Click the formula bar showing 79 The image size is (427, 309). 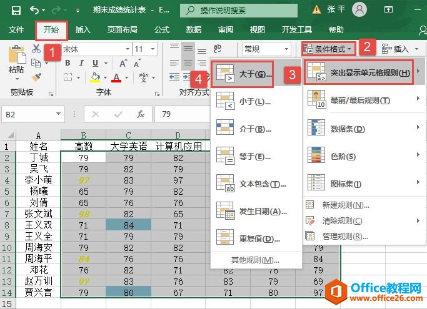[x=183, y=114]
